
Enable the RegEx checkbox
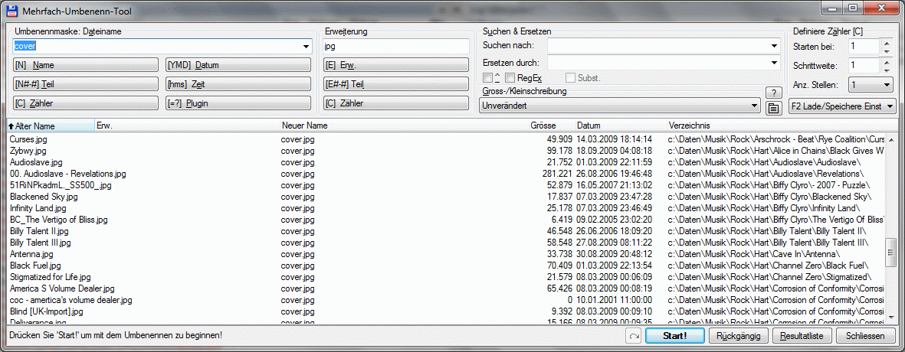(510, 78)
